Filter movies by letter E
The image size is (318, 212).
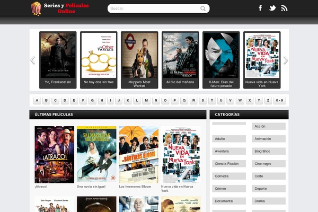tap(74, 100)
